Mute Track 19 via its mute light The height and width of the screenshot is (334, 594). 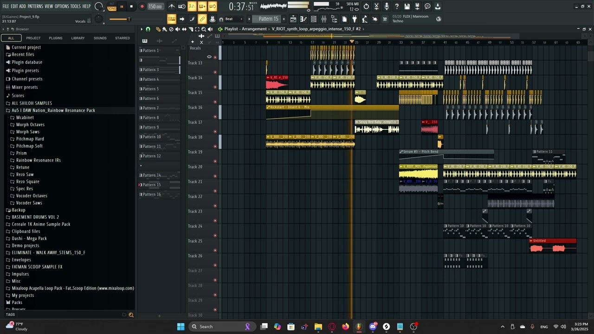click(x=215, y=161)
